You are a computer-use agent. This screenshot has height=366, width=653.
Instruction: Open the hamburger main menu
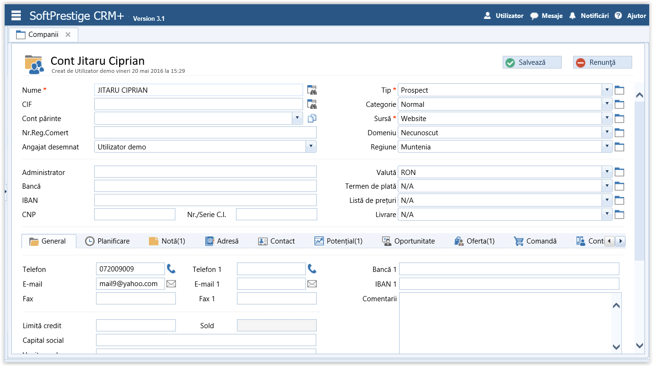(x=16, y=16)
